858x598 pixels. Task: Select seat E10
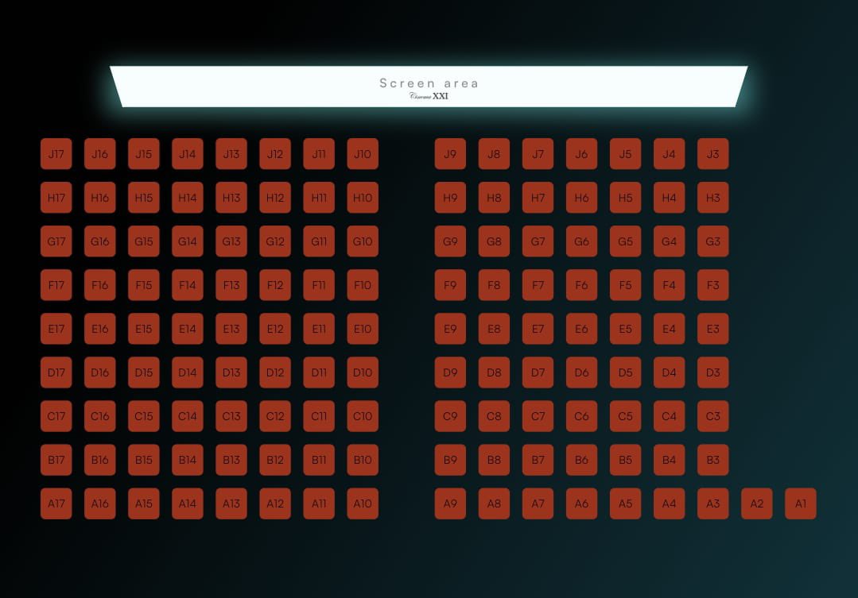[363, 329]
